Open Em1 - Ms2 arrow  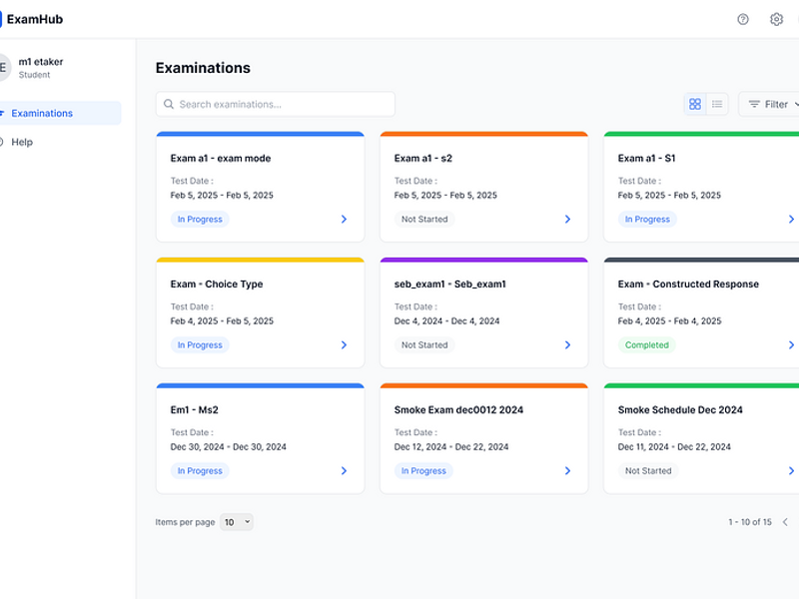[x=344, y=470]
